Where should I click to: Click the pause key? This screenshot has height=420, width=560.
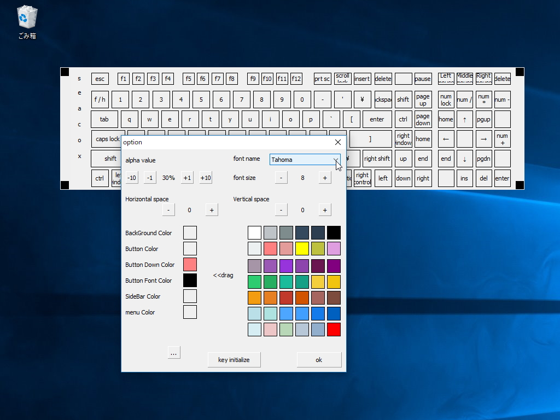click(x=423, y=79)
